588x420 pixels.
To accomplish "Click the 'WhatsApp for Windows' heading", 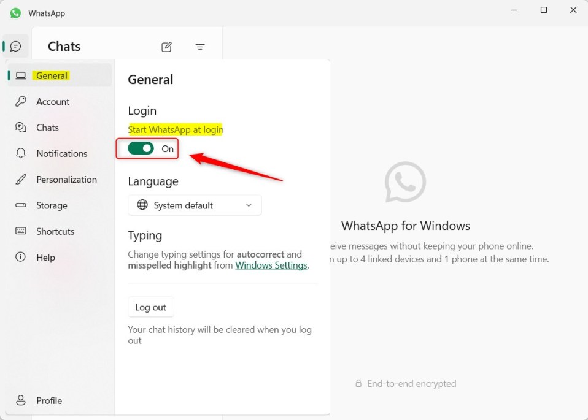I will point(406,226).
